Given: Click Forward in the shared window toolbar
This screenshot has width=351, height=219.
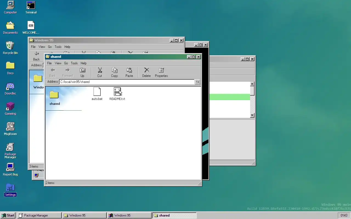Looking at the screenshot, I should click(67, 73).
